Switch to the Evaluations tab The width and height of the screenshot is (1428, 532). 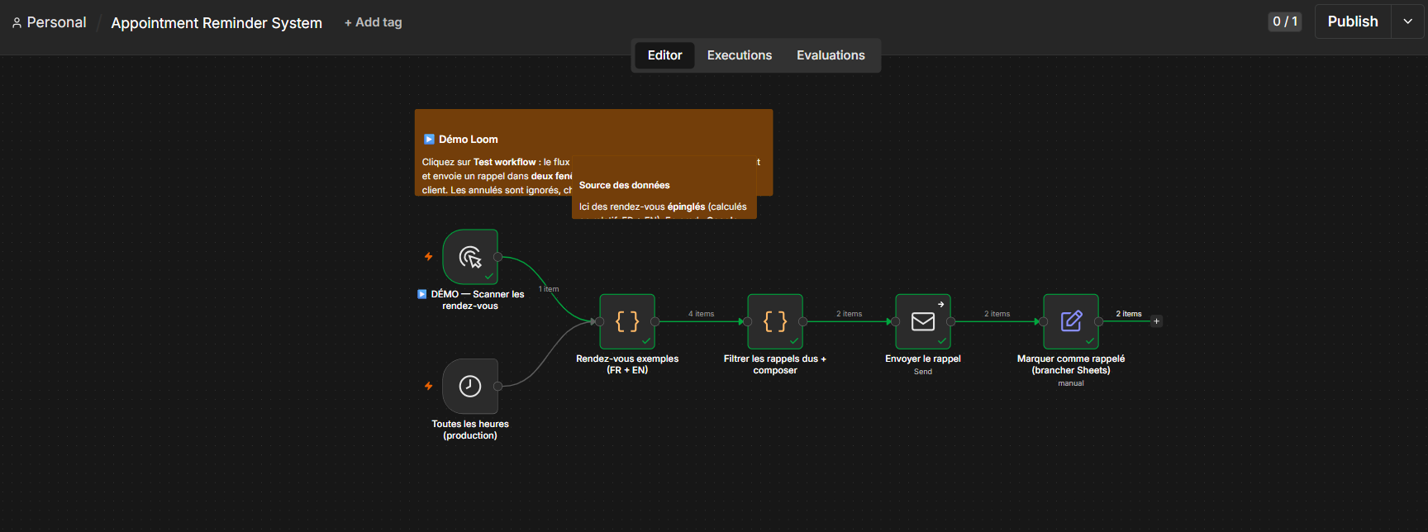(831, 55)
